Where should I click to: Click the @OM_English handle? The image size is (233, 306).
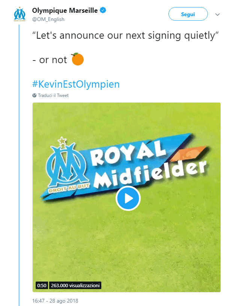(x=48, y=19)
